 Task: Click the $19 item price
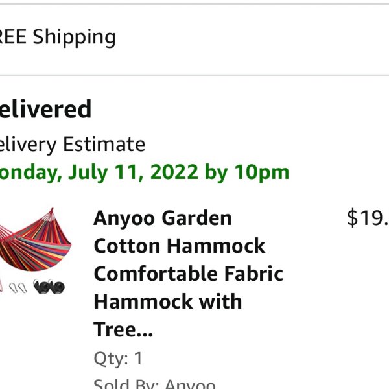[x=368, y=218]
